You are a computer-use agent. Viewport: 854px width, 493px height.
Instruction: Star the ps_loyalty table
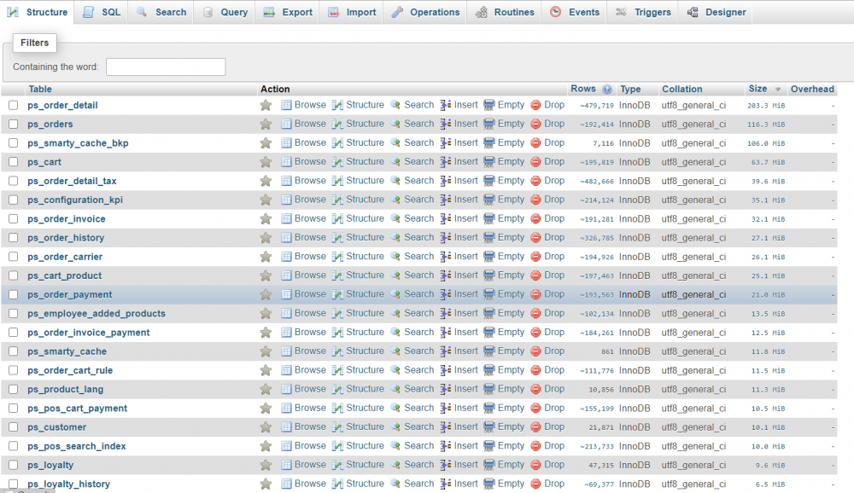[x=266, y=465]
